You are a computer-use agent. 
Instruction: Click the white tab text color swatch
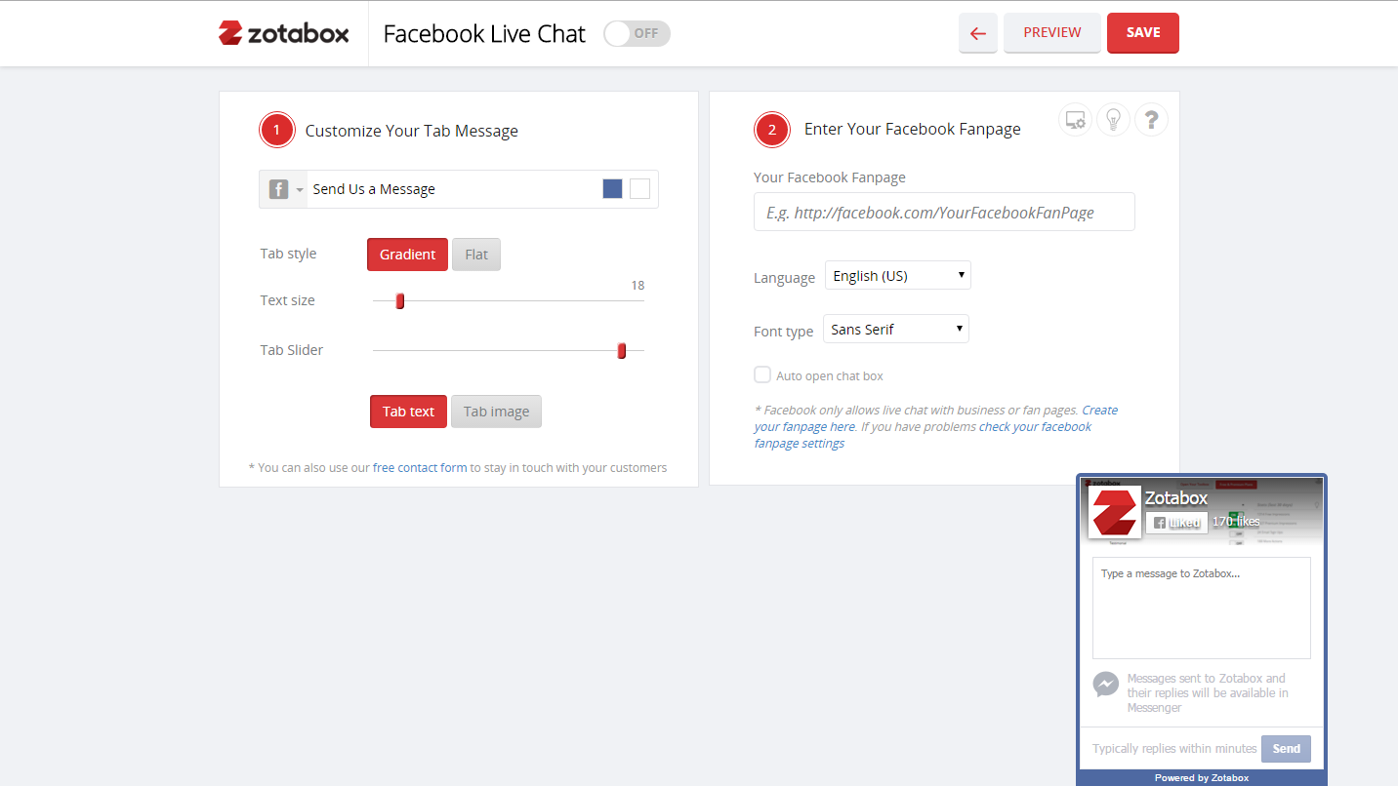639,189
